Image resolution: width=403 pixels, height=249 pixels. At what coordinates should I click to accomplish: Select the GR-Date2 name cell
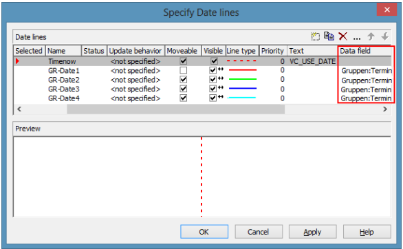64,80
